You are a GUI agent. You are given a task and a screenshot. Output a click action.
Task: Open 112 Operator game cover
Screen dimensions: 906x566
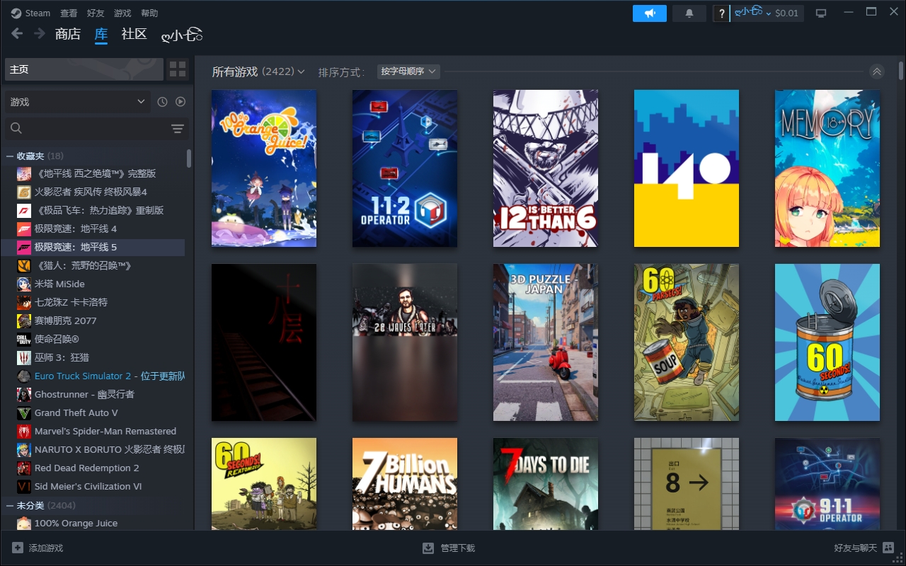[405, 168]
